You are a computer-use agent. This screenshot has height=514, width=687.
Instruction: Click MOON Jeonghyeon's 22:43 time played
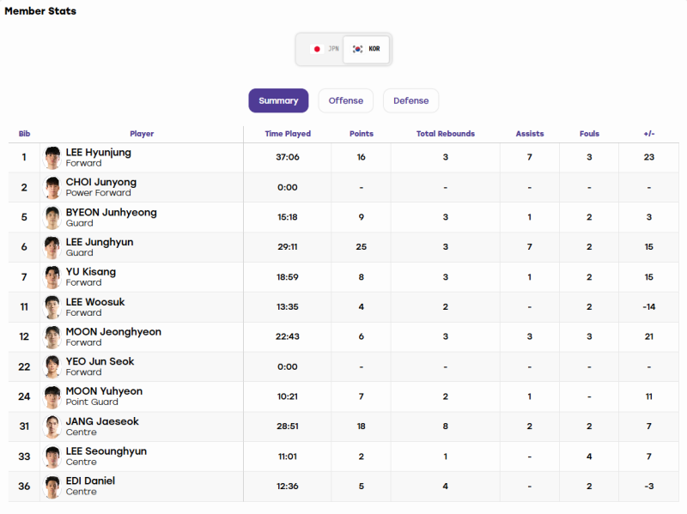pos(288,336)
